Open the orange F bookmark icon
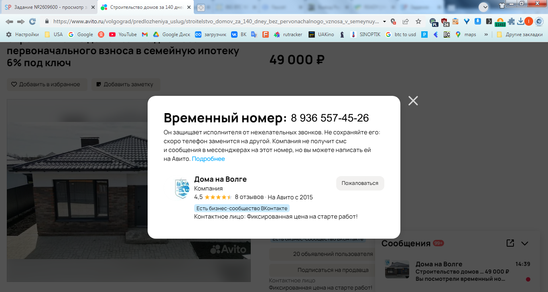Screen dimensions: 548x292 (x=265, y=34)
